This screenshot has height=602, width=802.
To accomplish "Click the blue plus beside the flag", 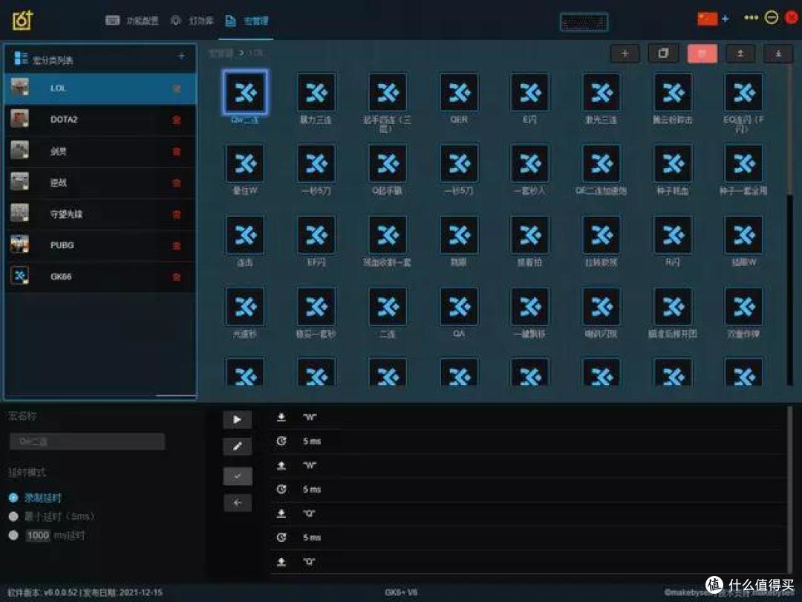I will (x=726, y=19).
